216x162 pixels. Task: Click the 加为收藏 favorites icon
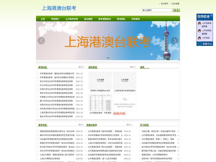click(x=170, y=4)
